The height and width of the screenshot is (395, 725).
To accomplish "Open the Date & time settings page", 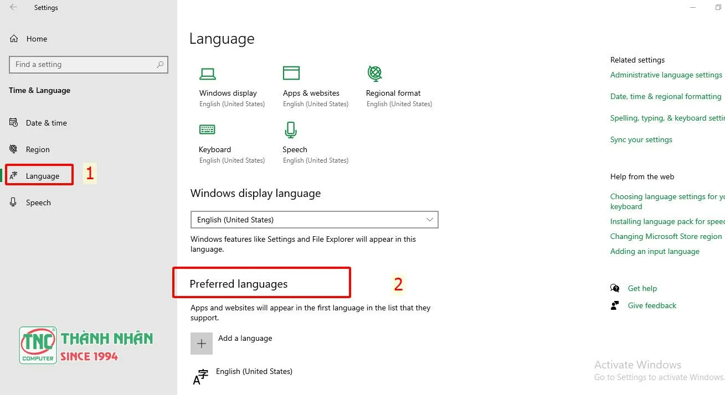I will (x=47, y=122).
